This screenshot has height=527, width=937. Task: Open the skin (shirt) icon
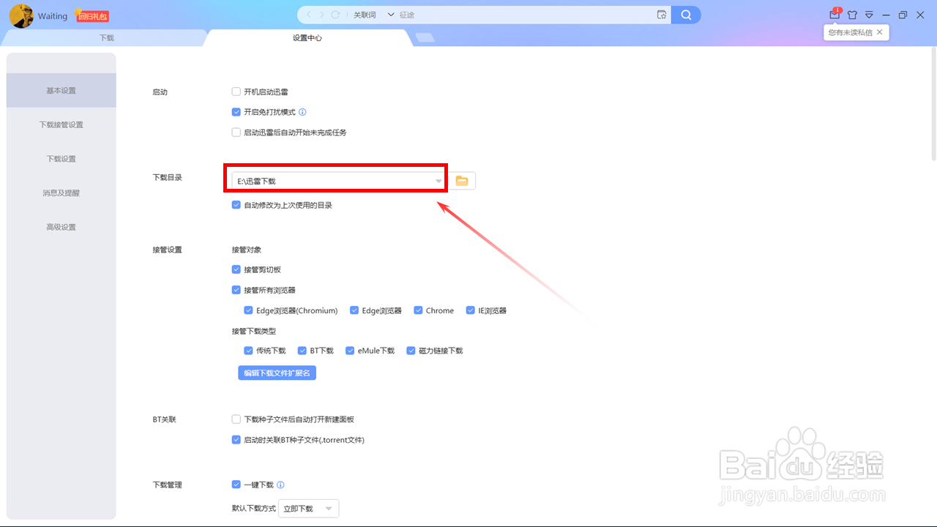point(852,15)
